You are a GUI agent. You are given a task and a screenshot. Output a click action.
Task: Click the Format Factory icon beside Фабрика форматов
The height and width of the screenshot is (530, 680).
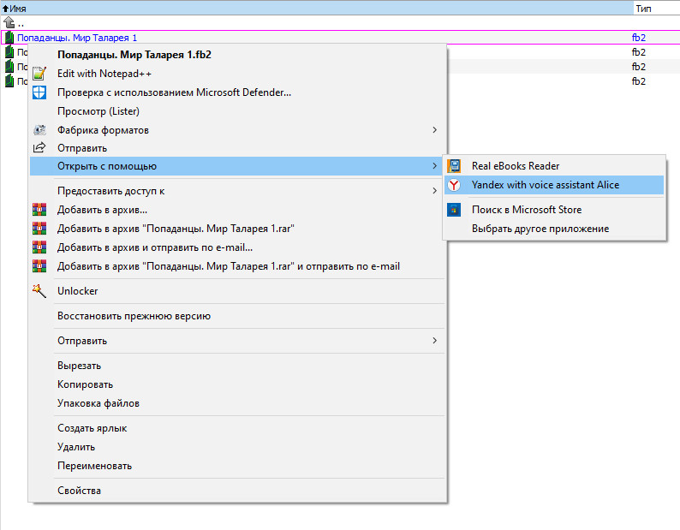click(39, 129)
